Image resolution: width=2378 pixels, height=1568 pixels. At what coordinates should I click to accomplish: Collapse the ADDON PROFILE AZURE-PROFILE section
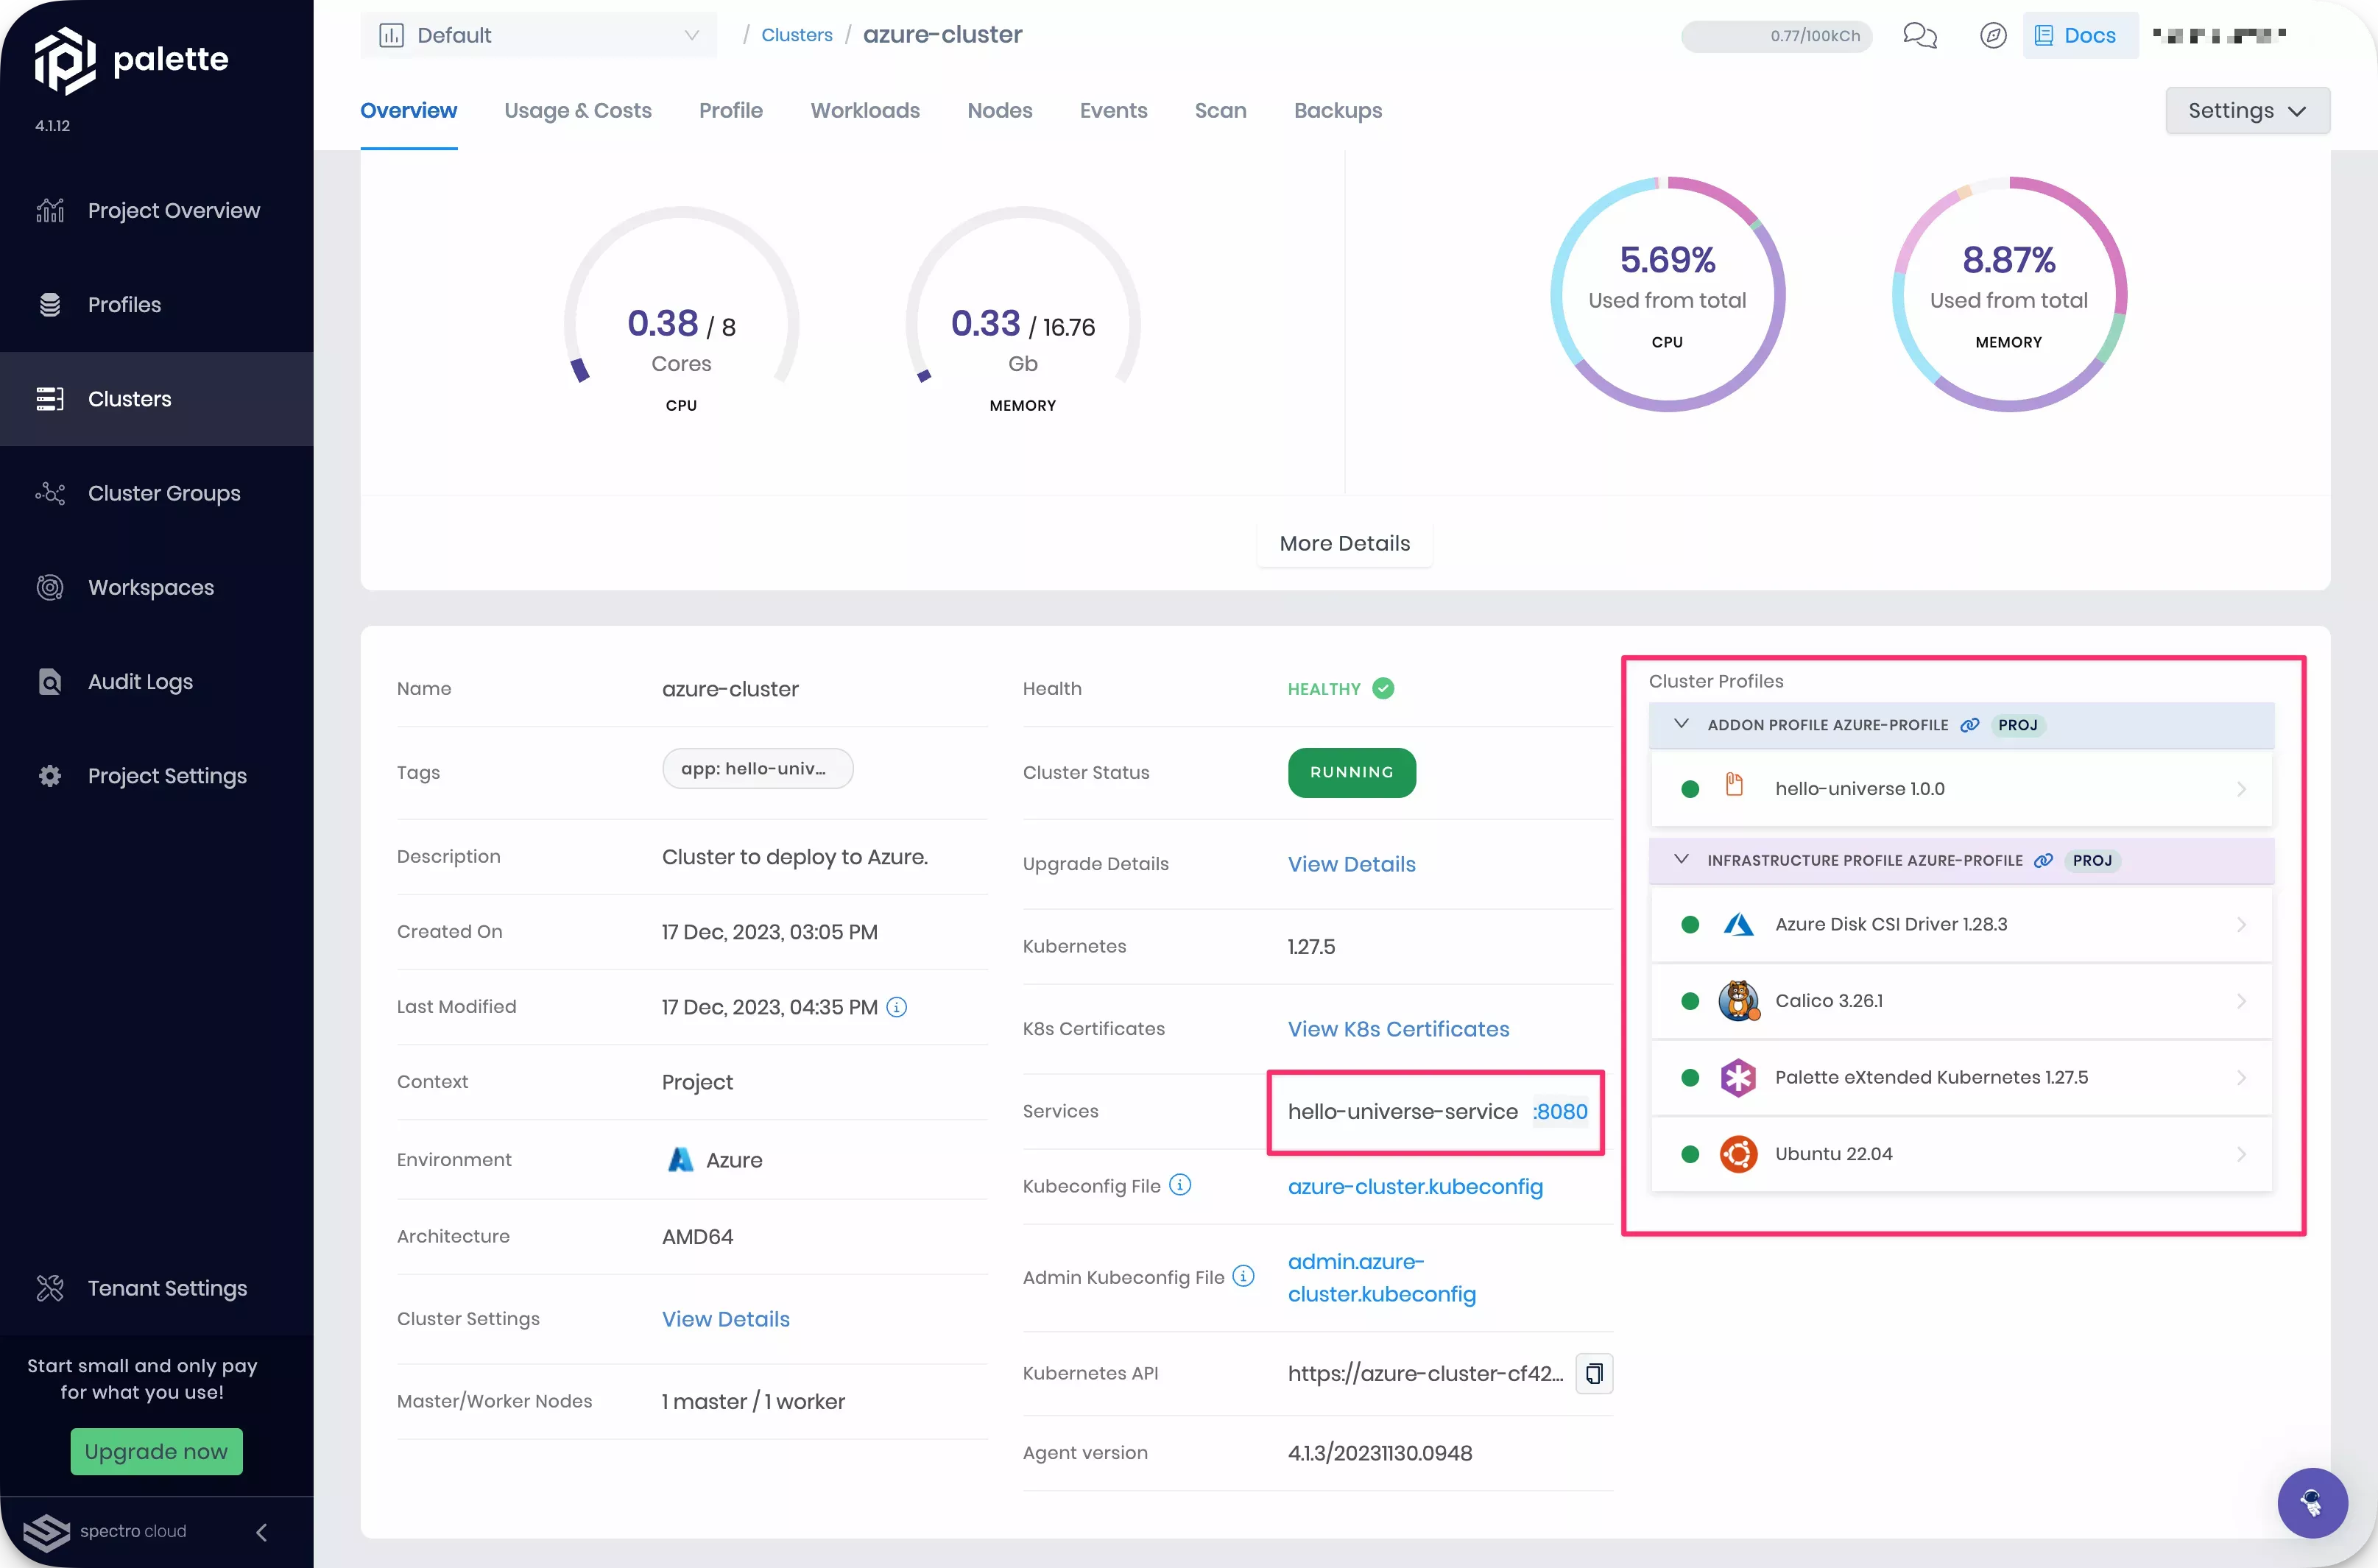pos(1680,724)
